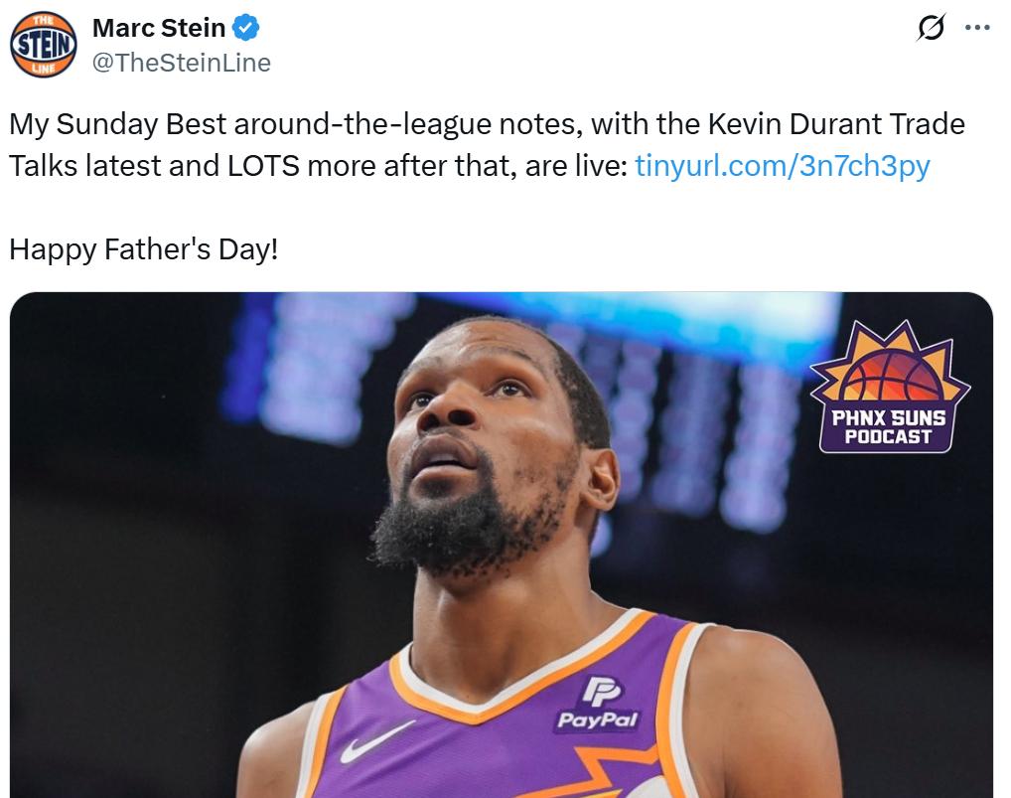Open The Stein Line profile avatar
The image size is (1011, 798).
[43, 45]
